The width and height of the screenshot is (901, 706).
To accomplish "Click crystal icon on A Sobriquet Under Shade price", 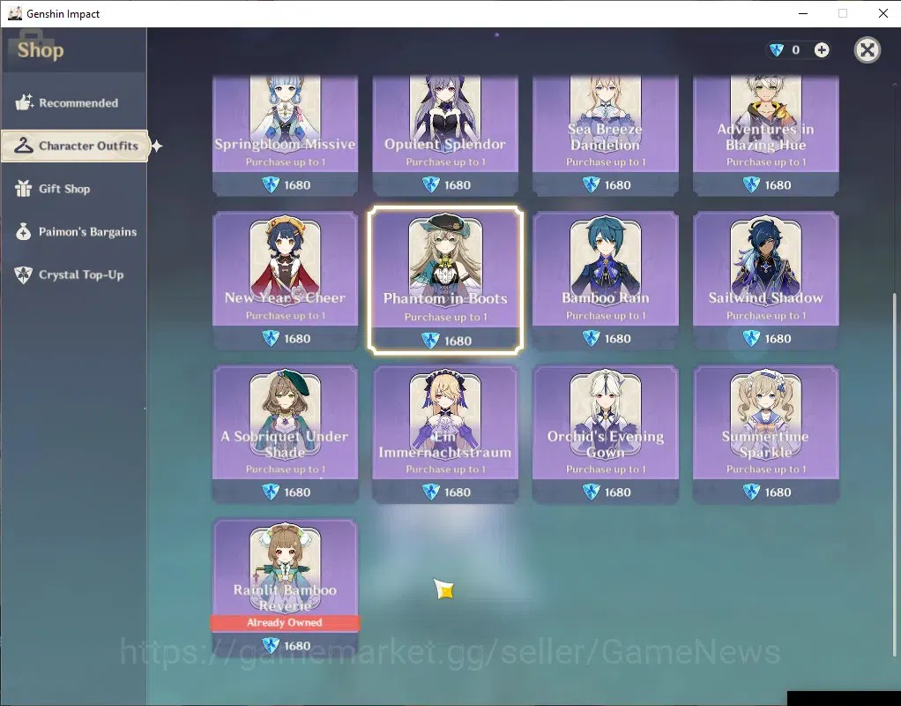I will pos(271,492).
